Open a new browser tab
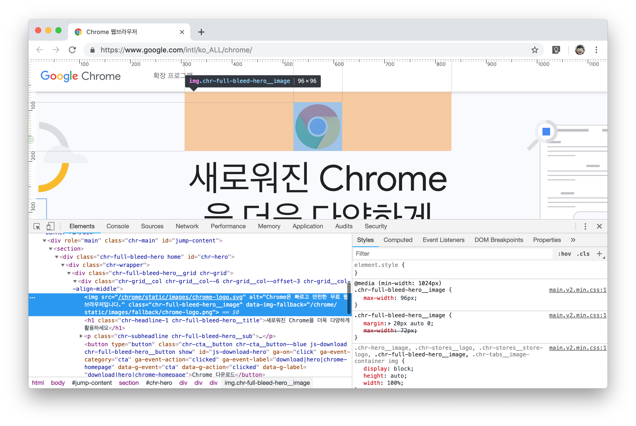 [x=201, y=32]
